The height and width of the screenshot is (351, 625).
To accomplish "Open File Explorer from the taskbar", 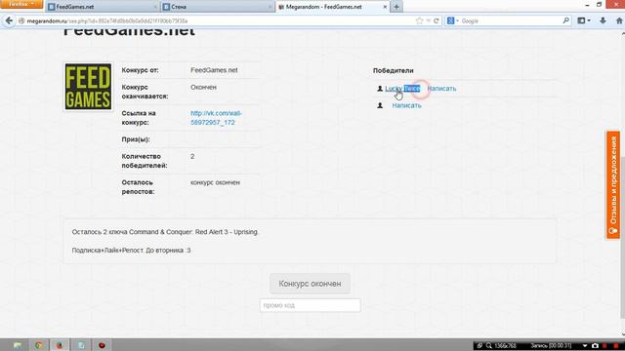I will [x=18, y=345].
